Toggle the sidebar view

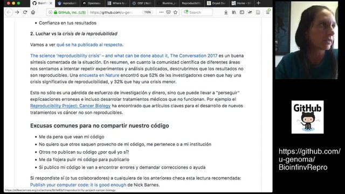(x=242, y=12)
